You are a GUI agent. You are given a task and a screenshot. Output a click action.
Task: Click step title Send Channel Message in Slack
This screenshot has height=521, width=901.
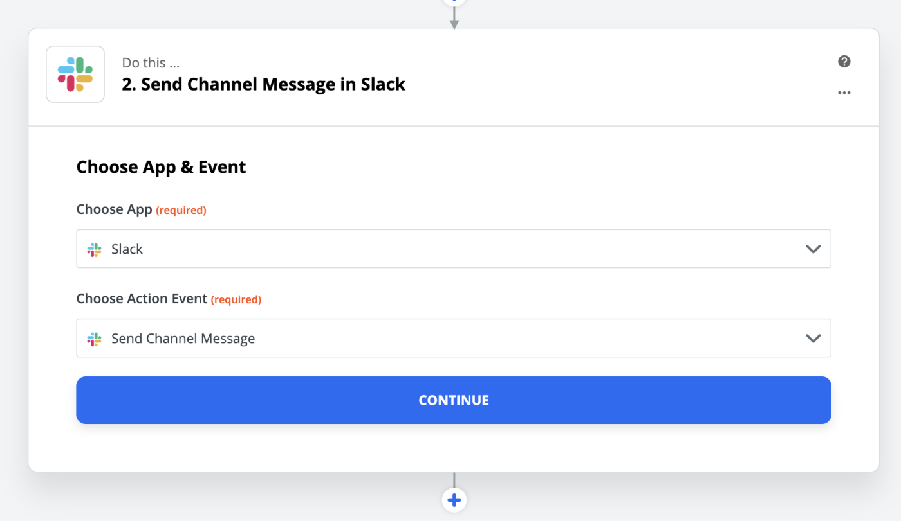[x=264, y=84]
